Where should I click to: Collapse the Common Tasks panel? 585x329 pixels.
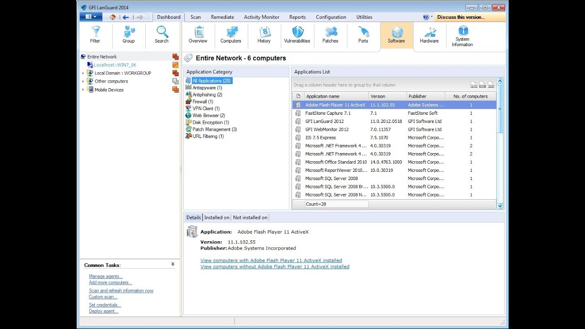[173, 264]
